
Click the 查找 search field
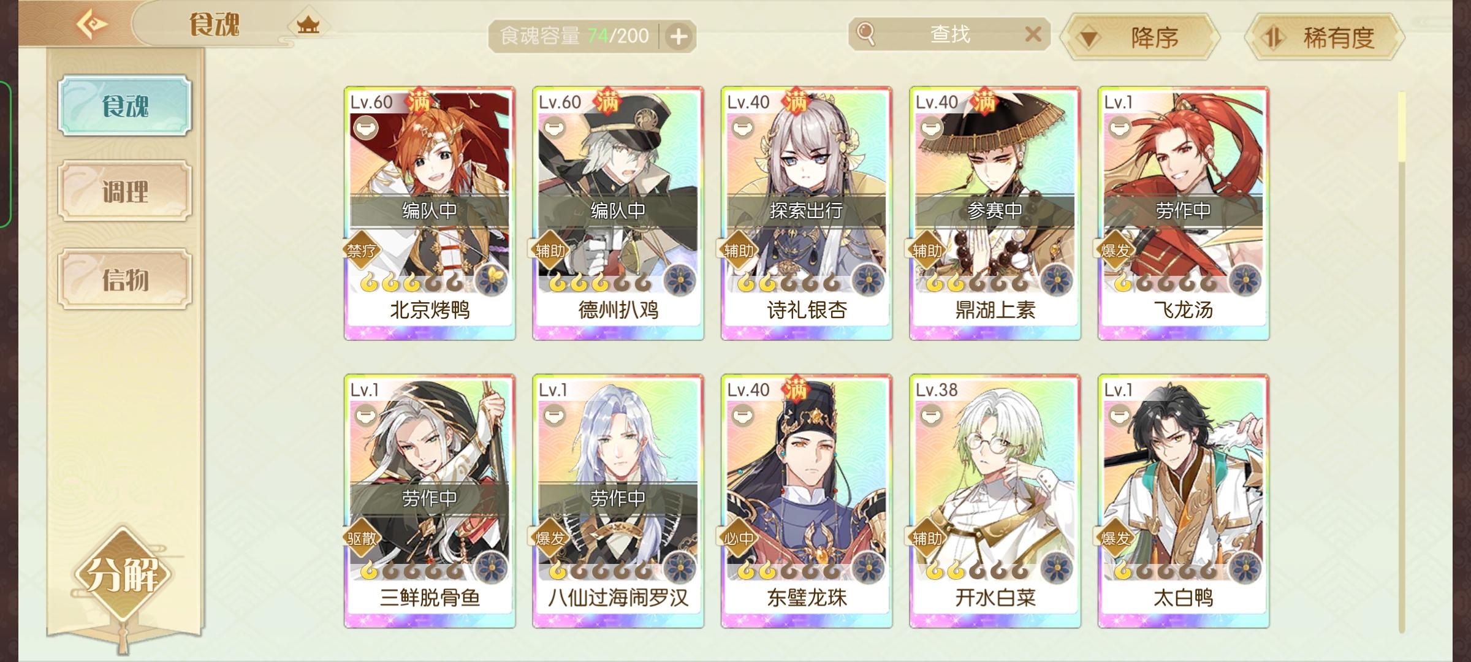(949, 34)
